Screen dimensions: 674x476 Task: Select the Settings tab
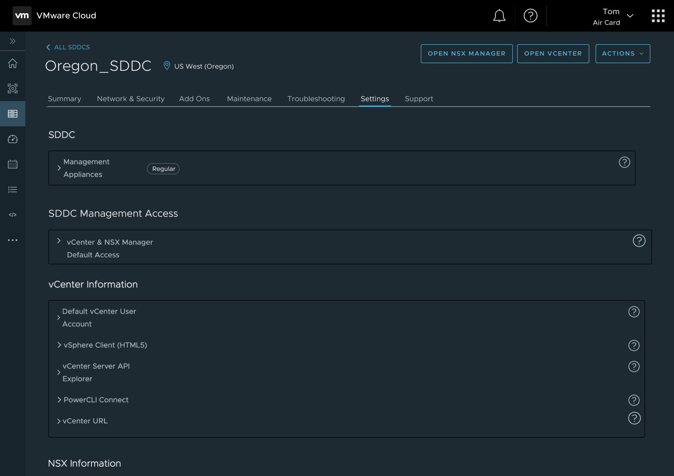[x=375, y=99]
